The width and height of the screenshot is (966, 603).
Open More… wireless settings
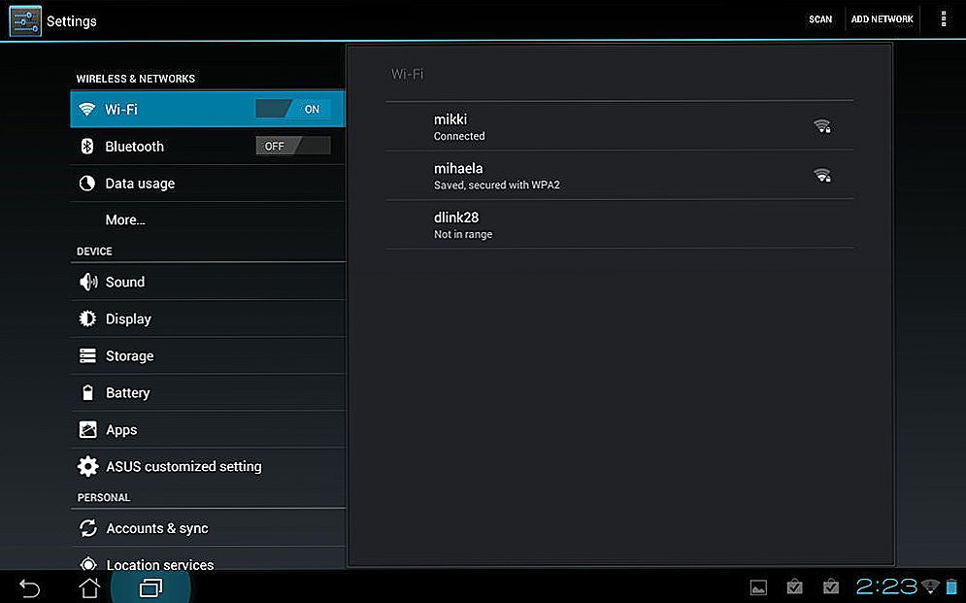(208, 219)
